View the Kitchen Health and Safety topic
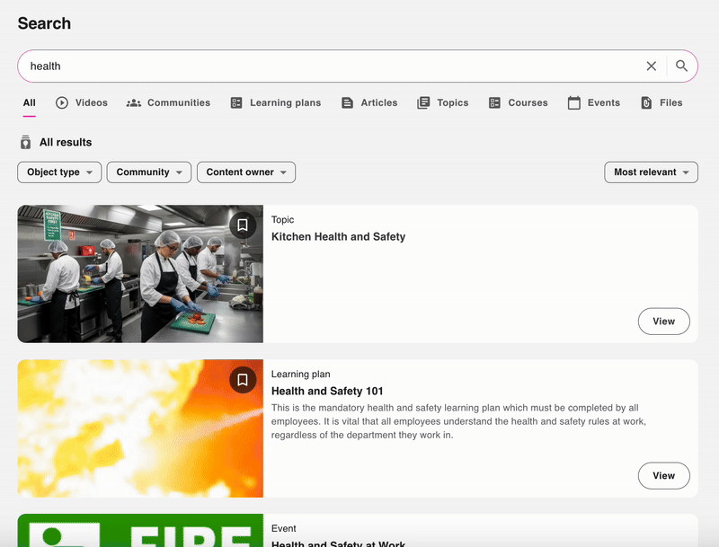 [x=663, y=321]
